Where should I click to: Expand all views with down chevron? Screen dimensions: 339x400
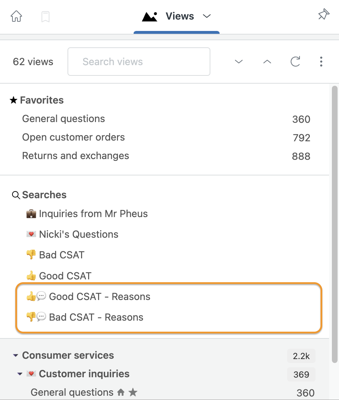239,62
